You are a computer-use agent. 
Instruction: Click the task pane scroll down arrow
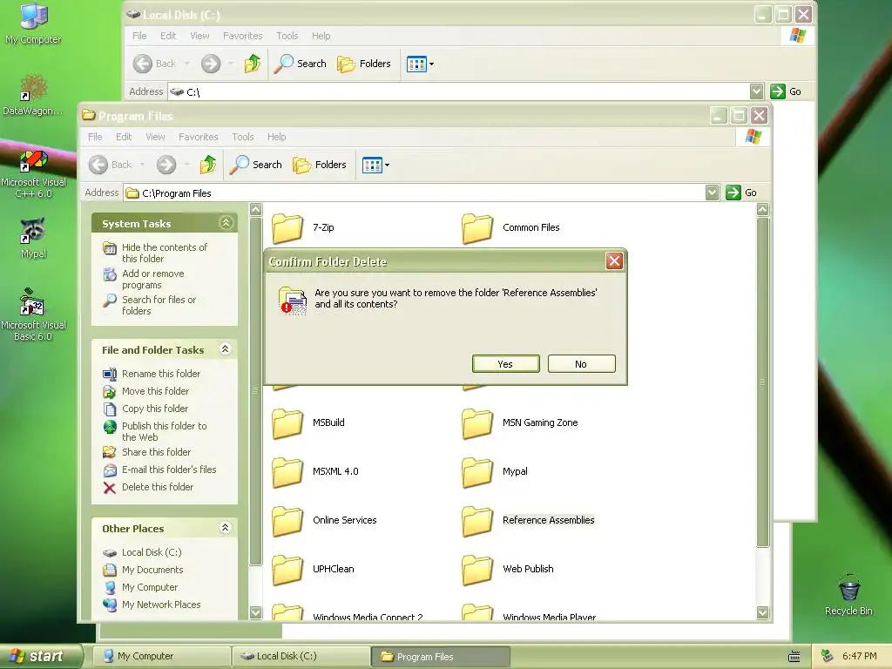256,612
